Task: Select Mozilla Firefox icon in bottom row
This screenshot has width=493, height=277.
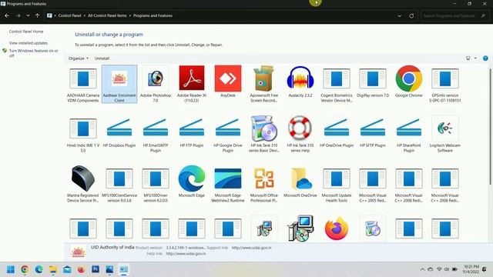Action: pyautogui.click(x=337, y=229)
